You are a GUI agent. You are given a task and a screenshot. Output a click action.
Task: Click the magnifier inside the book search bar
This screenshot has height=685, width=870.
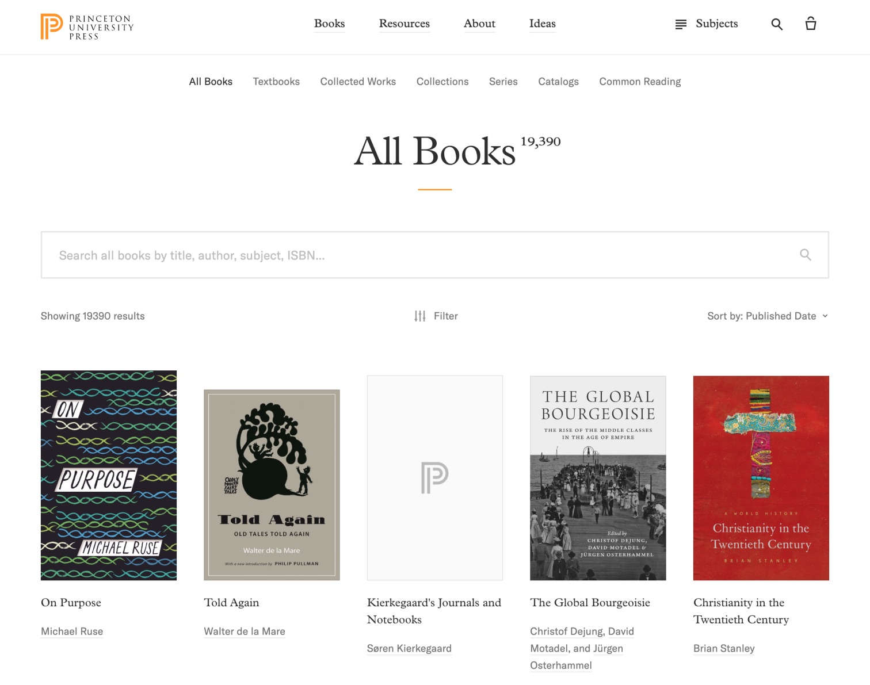point(804,254)
